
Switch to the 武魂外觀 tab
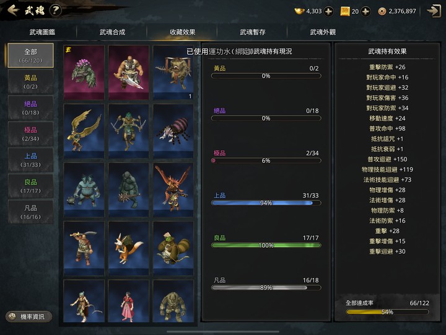point(323,32)
